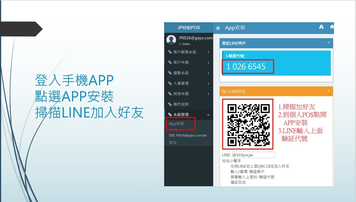356x202 pixels.
Task: Select App安裝 in the sidebar
Action: [176, 124]
